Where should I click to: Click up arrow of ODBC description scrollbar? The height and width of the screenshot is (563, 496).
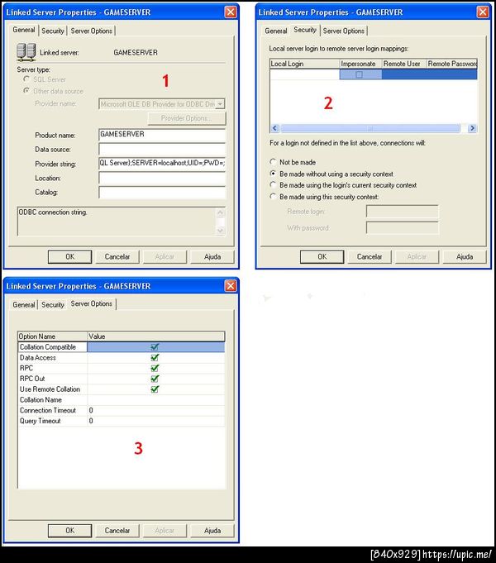click(221, 212)
